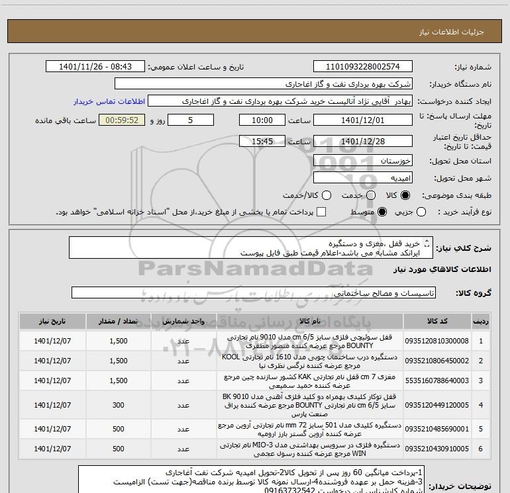Click the نام کالا column header
The image size is (510, 493).
pyautogui.click(x=310, y=321)
